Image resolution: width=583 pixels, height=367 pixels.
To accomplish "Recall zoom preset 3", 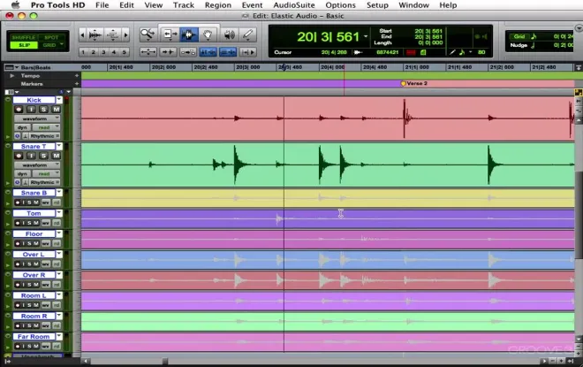I will [103, 52].
